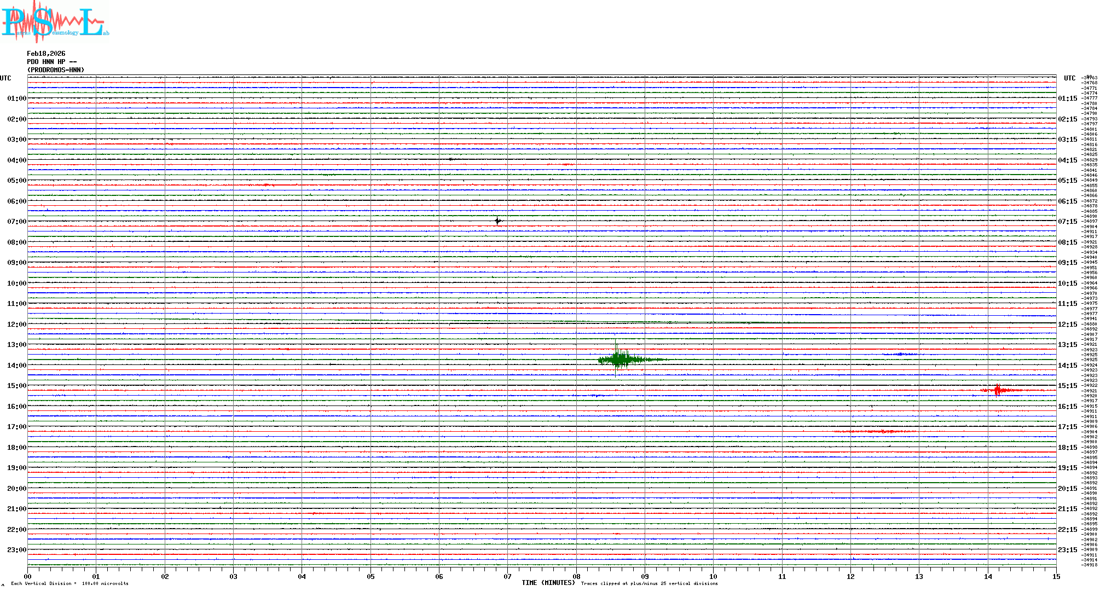Click the Each Vertical Division scale note
The image size is (1100, 591).
tap(70, 583)
